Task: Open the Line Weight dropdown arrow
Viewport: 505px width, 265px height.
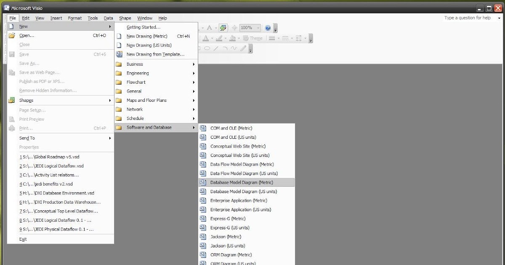Action: click(279, 38)
